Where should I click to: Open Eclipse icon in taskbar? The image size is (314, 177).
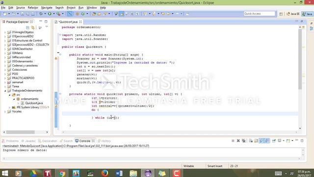(148, 173)
